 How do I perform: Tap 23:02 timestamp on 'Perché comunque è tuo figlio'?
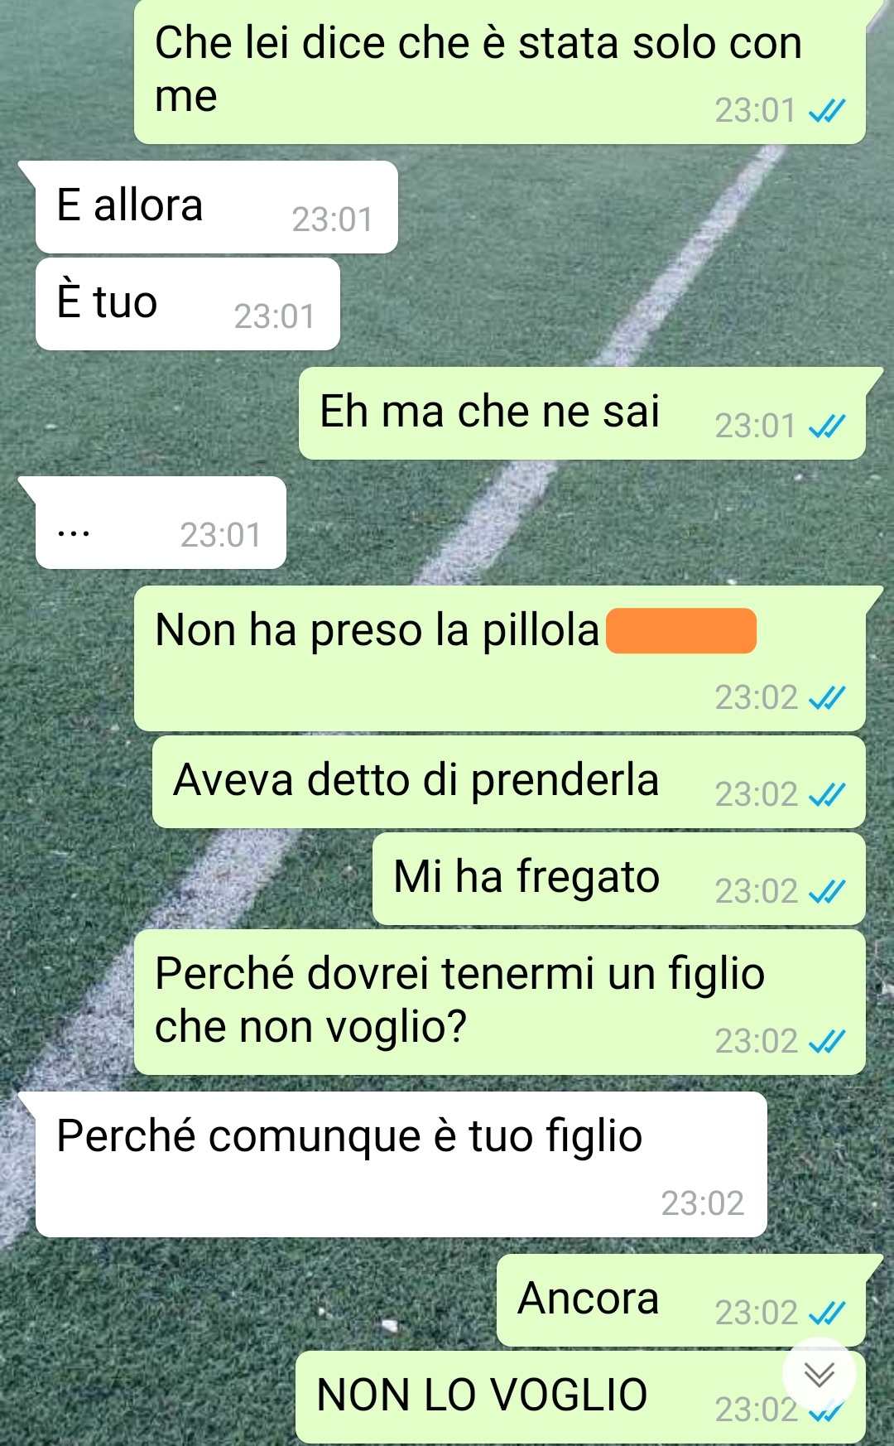[703, 1203]
